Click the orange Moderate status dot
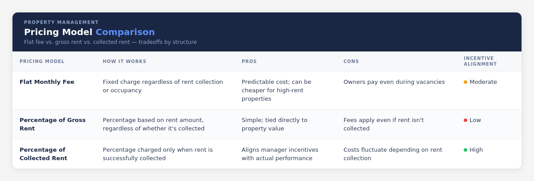The width and height of the screenshot is (534, 181). point(465,82)
